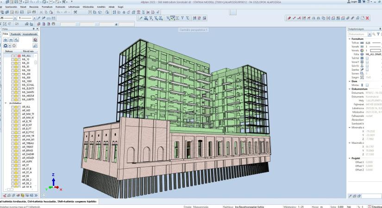The height and width of the screenshot is (208, 382).
Task: Click the Tollvas 0.25 line preview
Action: [376, 43]
